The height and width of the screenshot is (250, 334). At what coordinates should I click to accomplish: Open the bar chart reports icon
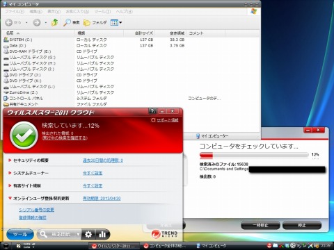click(x=102, y=235)
